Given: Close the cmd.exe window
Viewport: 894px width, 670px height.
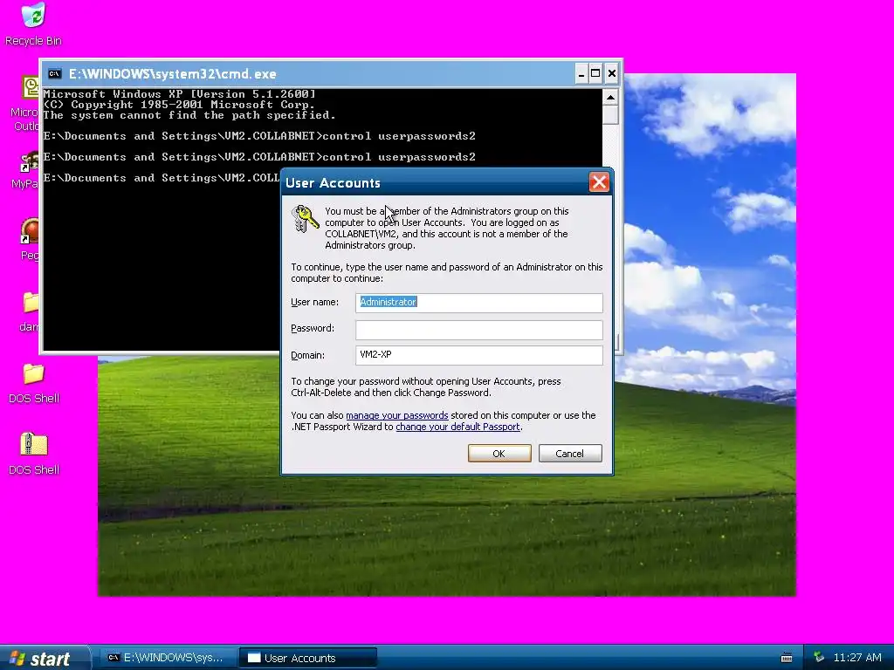Looking at the screenshot, I should pyautogui.click(x=611, y=73).
